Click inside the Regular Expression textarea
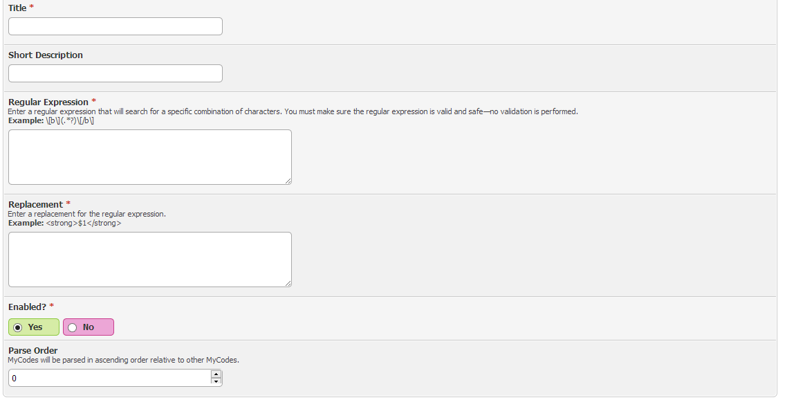Screen dimensions: 785x400 pyautogui.click(x=149, y=157)
